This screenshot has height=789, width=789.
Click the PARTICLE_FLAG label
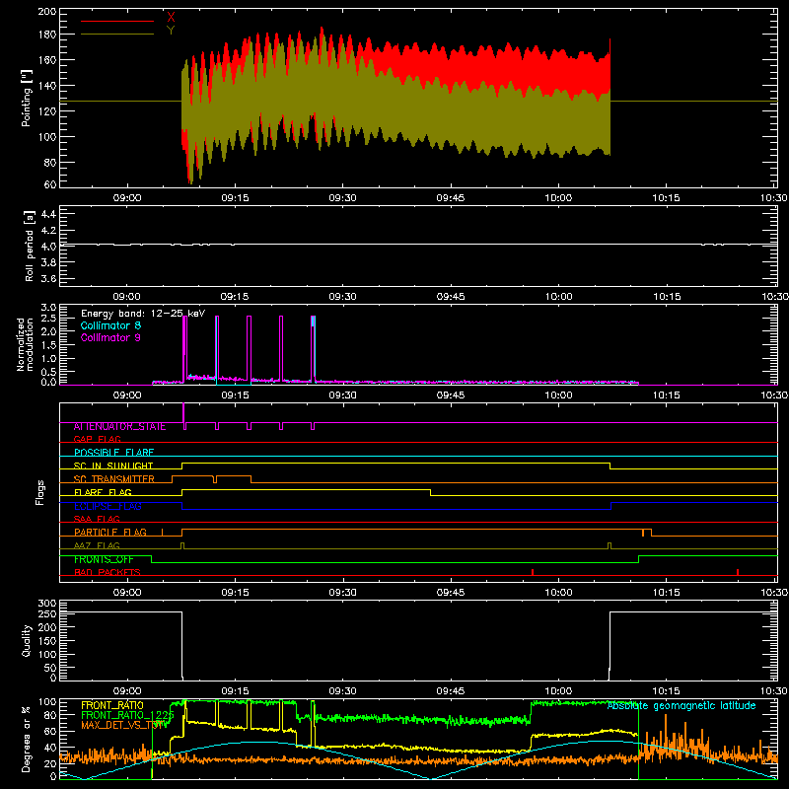[x=110, y=533]
